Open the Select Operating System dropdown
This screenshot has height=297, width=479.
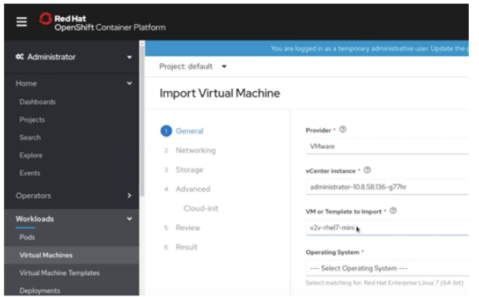(x=388, y=268)
